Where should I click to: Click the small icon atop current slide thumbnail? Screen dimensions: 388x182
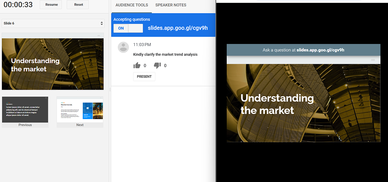coord(99,35)
